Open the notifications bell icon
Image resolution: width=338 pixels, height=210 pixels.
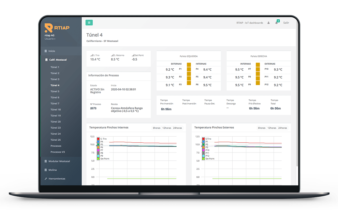pos(277,23)
